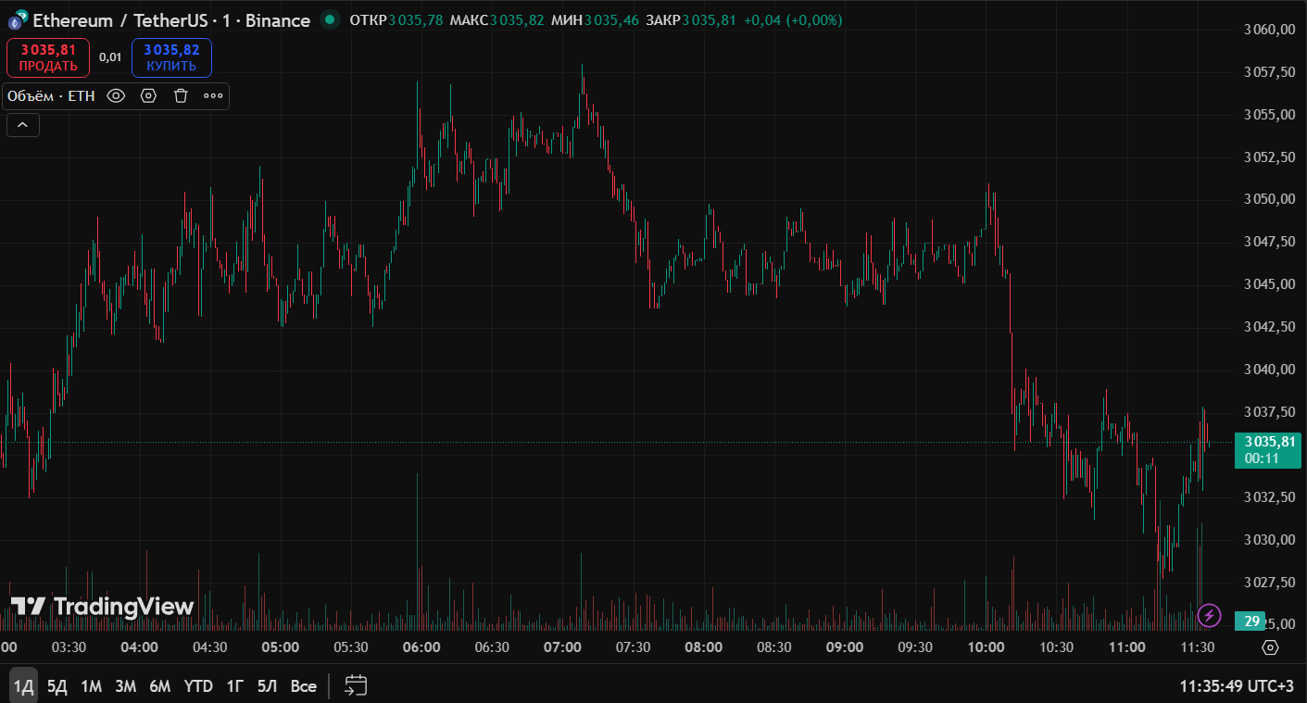Screen dimensions: 1307x703
Task: Open more options for volume indicator
Action: tap(213, 95)
